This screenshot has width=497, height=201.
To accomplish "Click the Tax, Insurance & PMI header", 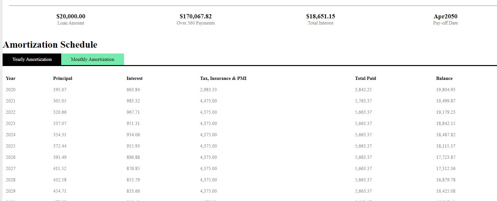I will coord(223,78).
